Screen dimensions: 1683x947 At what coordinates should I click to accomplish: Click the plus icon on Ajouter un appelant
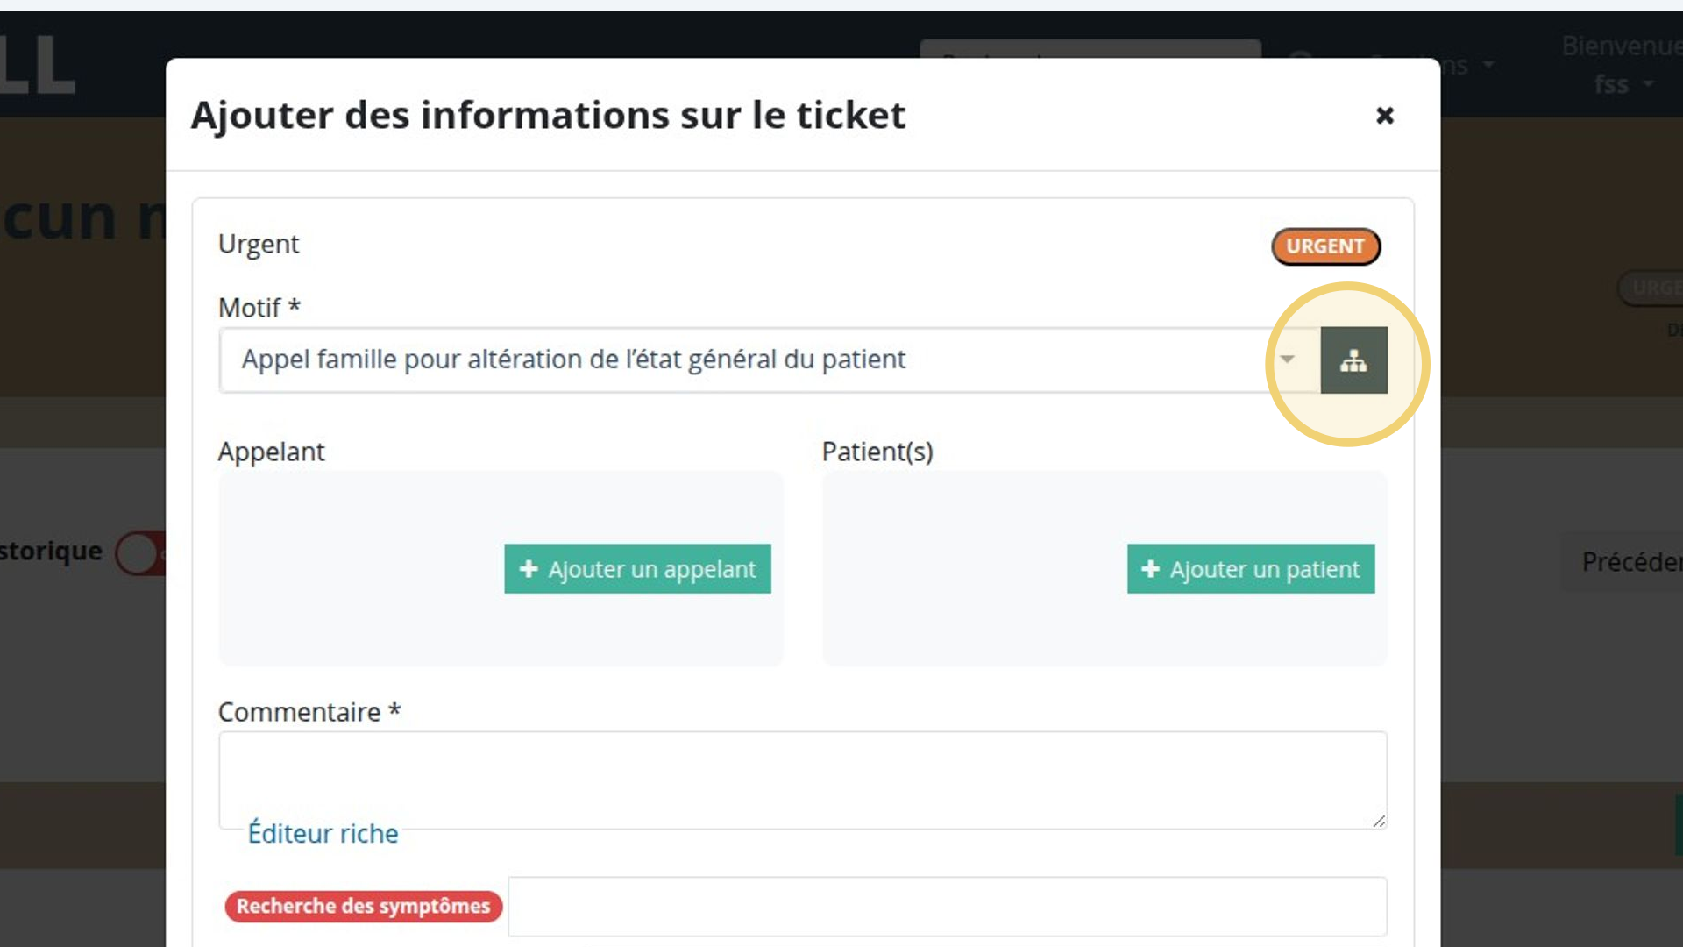528,569
